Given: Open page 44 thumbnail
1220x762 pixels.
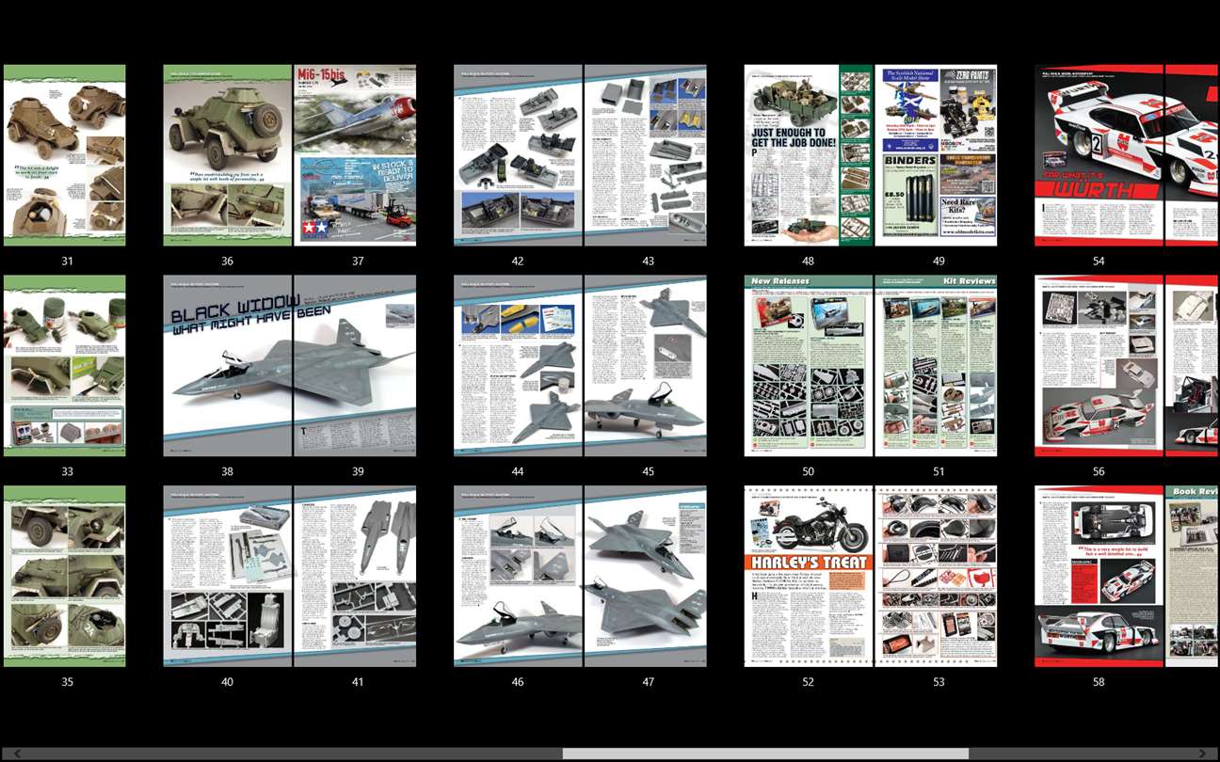Looking at the screenshot, I should 519,366.
